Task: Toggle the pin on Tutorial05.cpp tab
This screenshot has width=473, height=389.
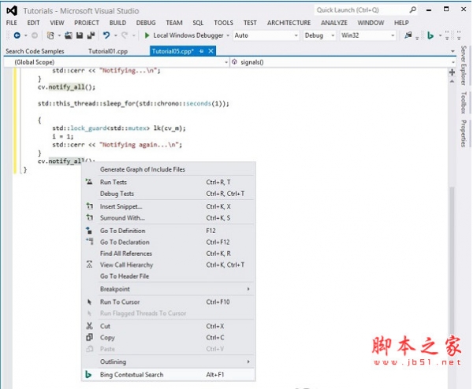Action: (x=202, y=51)
